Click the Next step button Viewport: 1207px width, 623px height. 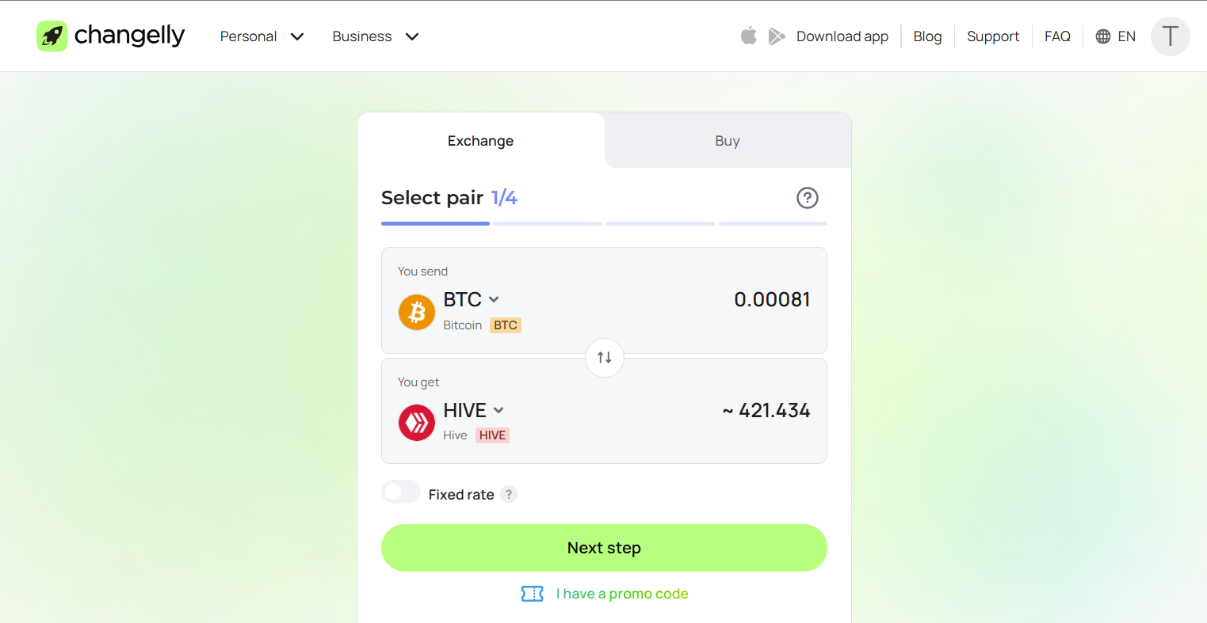(x=604, y=548)
